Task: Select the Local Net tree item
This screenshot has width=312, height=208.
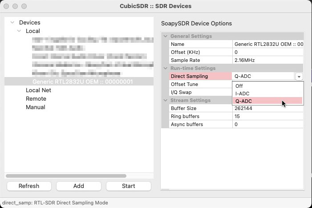Action: pos(38,90)
